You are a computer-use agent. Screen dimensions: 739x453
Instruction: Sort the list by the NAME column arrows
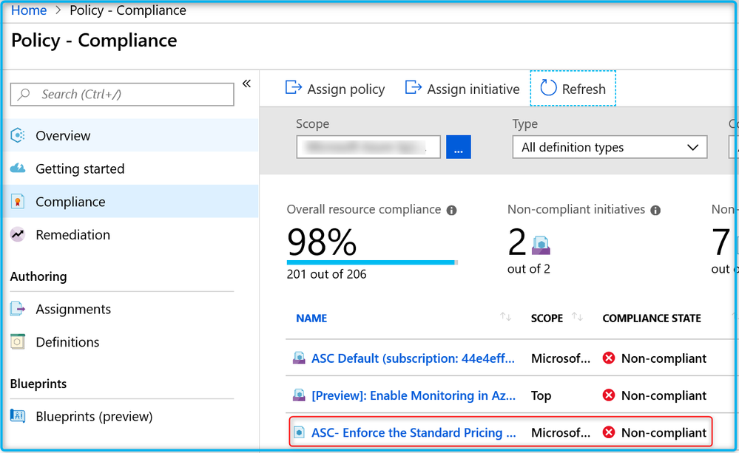pos(506,318)
